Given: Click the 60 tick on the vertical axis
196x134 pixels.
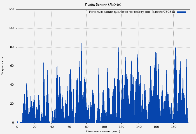Looking at the screenshot, I should point(12,66).
